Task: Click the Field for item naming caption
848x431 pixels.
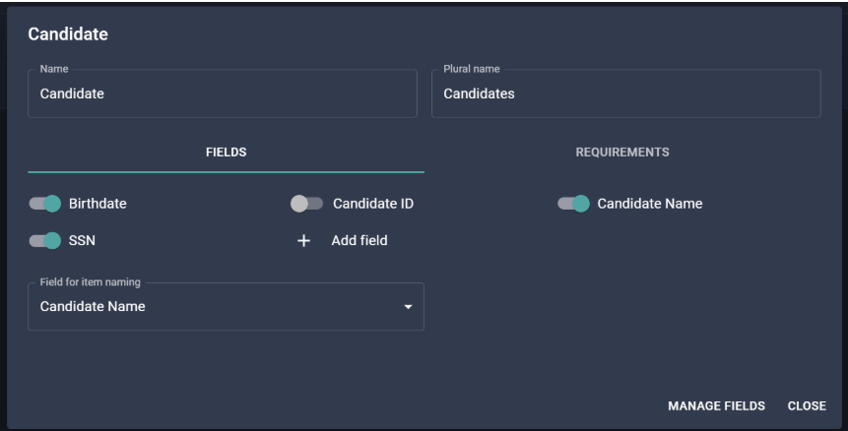Action: [91, 282]
